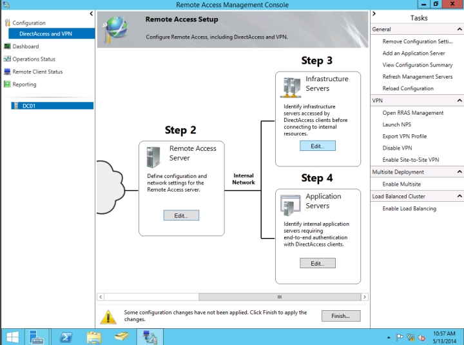Click Enable Site-to-Site VPN link
This screenshot has width=464, height=345.
pos(411,160)
